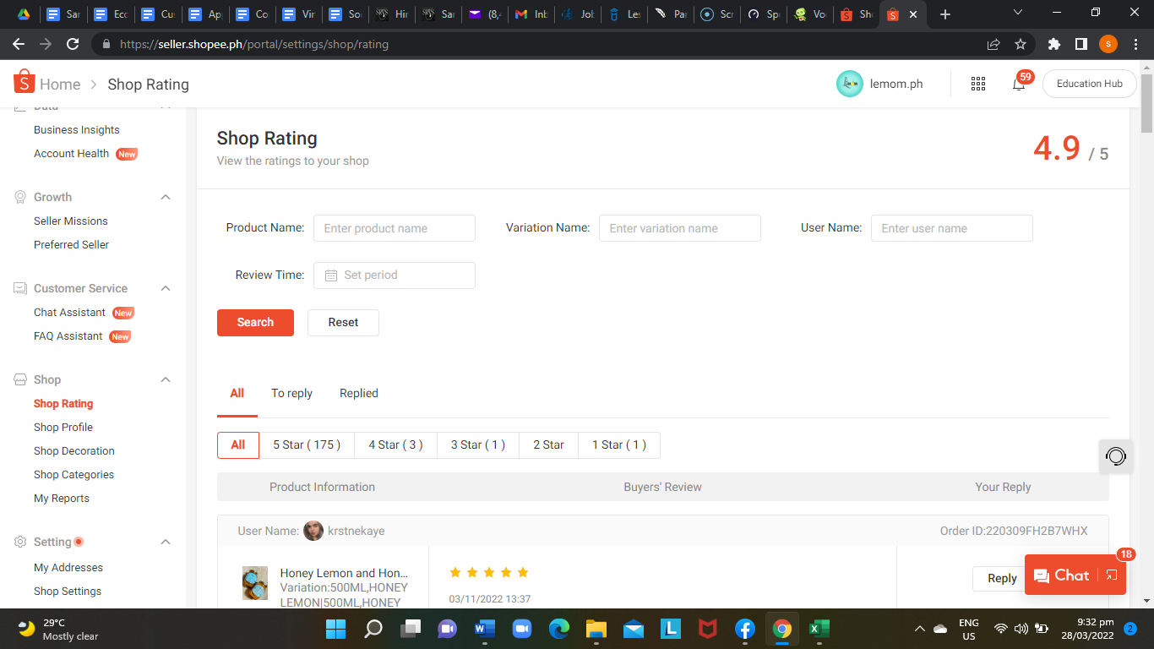Click the Variation Name input field

[x=680, y=228]
